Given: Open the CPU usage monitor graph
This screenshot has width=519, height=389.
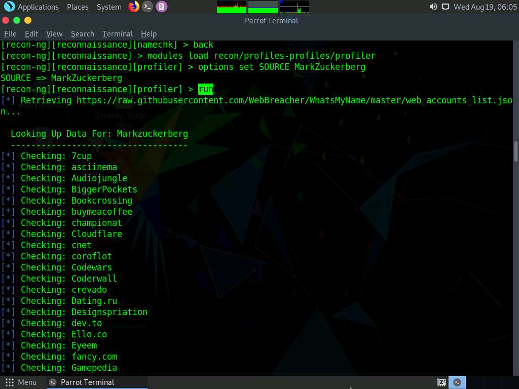Looking at the screenshot, I should point(231,7).
